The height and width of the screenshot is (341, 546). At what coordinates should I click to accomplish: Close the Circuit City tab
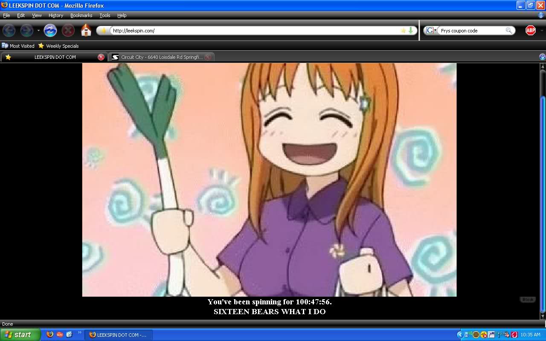[208, 57]
